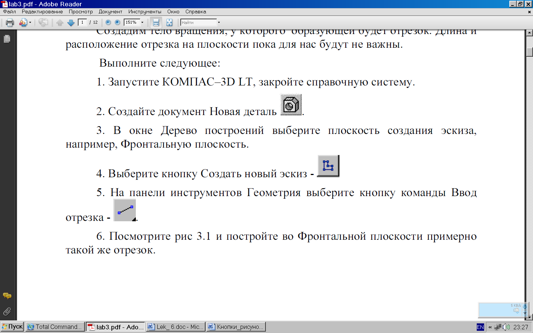
Task: Open the Инструменты menu
Action: point(145,11)
